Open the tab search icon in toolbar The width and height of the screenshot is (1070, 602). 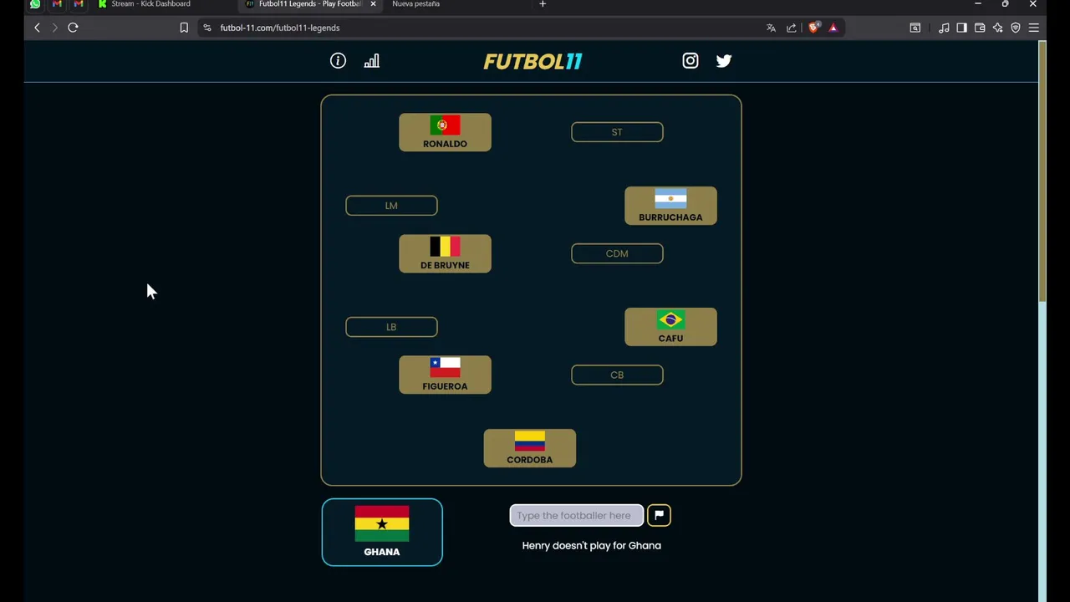pos(915,28)
